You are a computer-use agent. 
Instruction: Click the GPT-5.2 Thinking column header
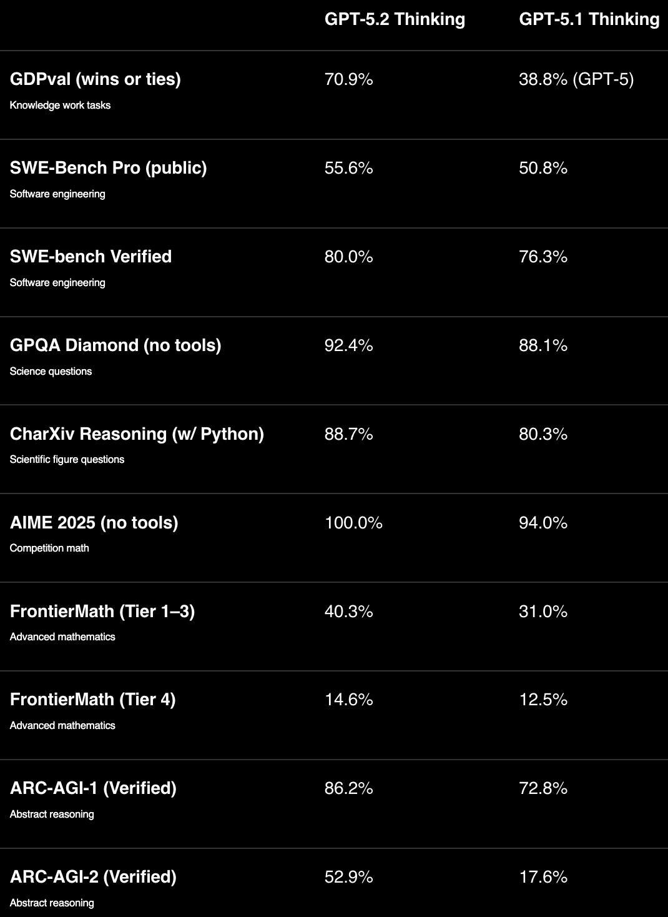click(x=395, y=19)
